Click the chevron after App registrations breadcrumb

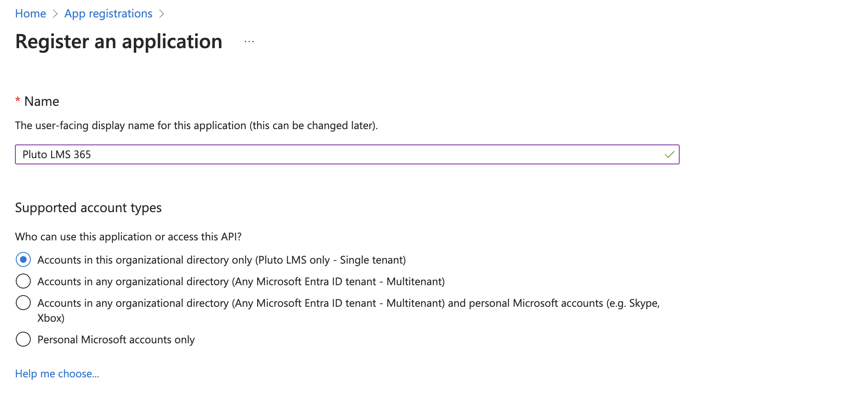[x=162, y=14]
